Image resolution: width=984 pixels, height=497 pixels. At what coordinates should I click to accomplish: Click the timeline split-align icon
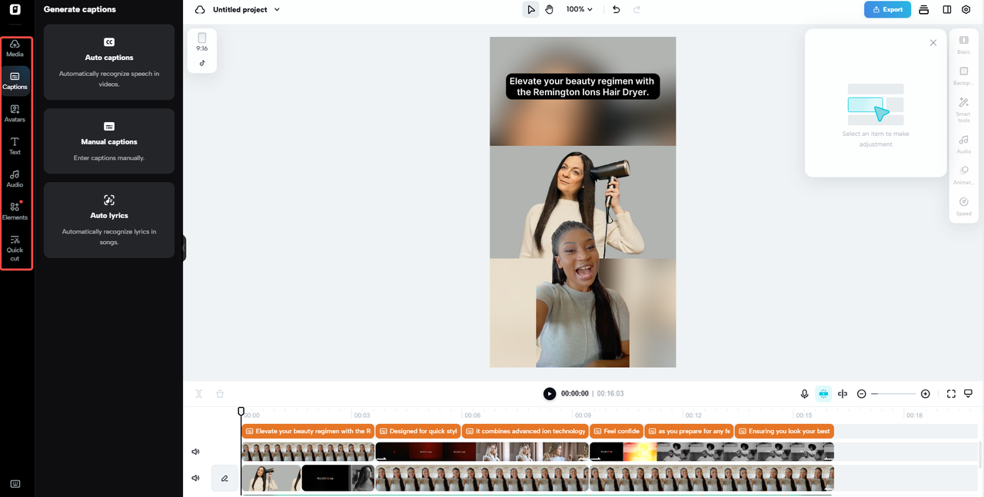tap(843, 393)
